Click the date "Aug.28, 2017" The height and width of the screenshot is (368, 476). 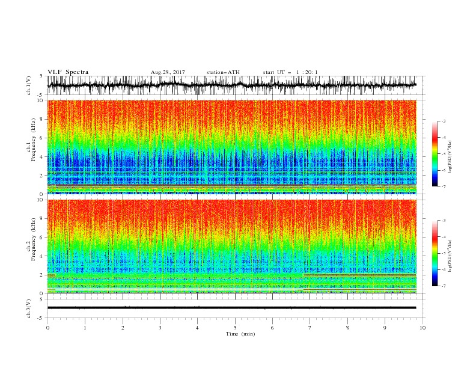[168, 72]
